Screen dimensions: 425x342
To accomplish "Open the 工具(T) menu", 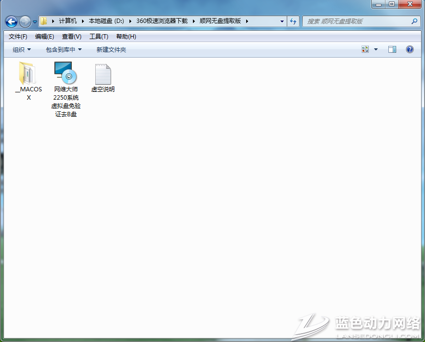I will (x=99, y=37).
